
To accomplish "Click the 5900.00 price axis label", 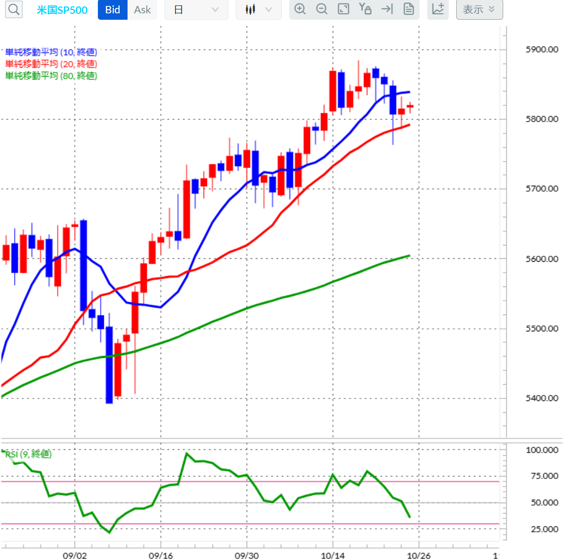I will tap(542, 49).
